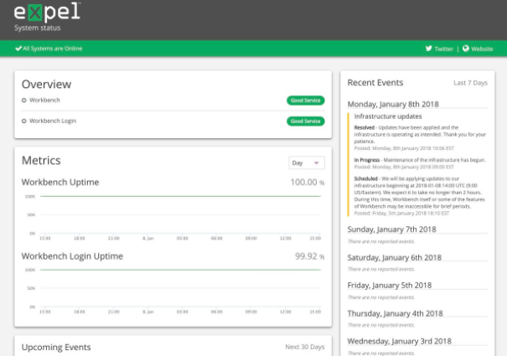Click the circle icon next to Workbench

[24, 101]
